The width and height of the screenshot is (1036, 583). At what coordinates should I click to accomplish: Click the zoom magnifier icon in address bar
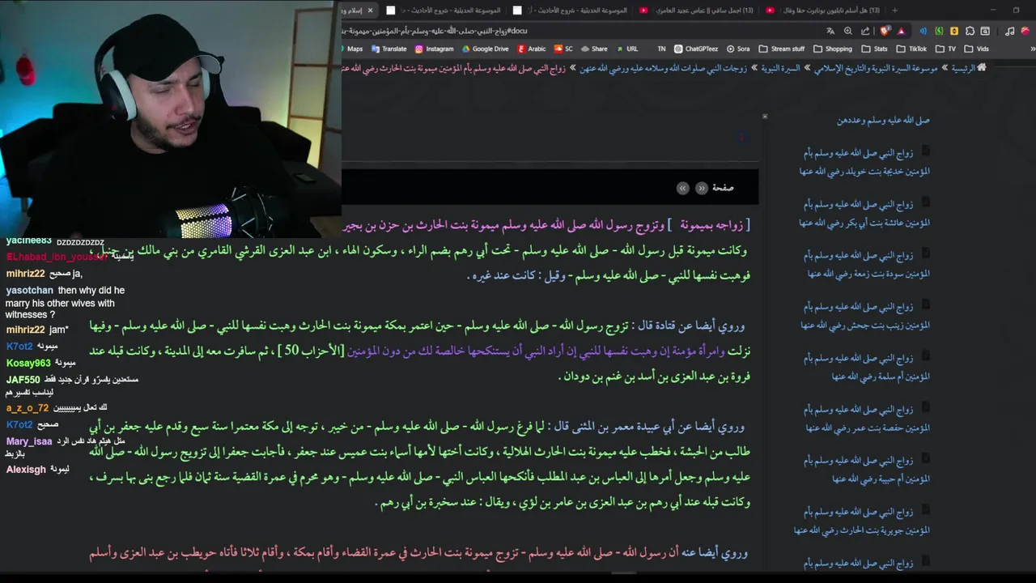[848, 31]
